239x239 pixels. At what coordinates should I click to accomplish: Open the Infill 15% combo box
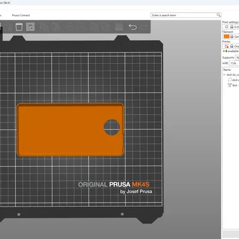234,63
